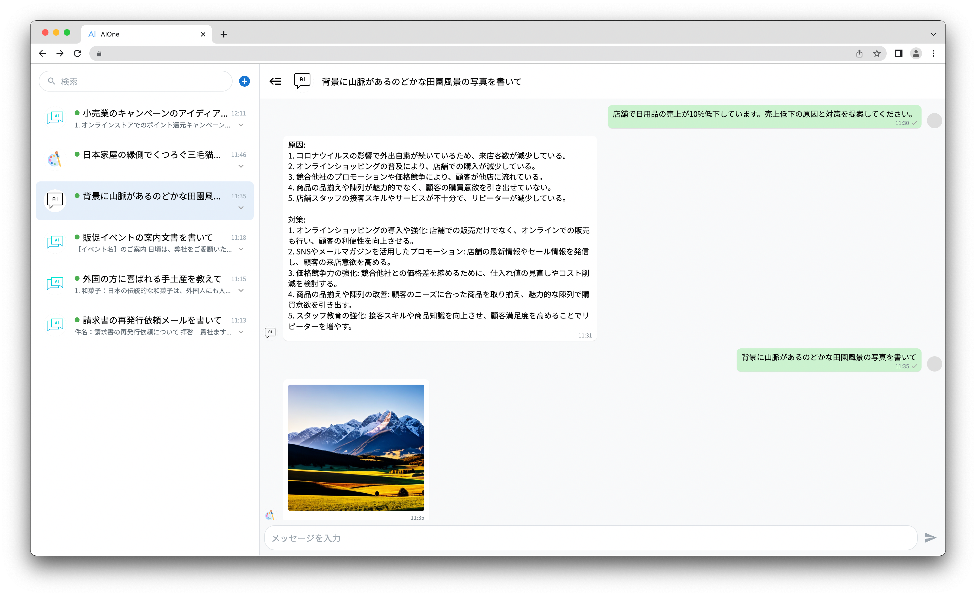Open a new browser tab
976x596 pixels.
tap(224, 35)
